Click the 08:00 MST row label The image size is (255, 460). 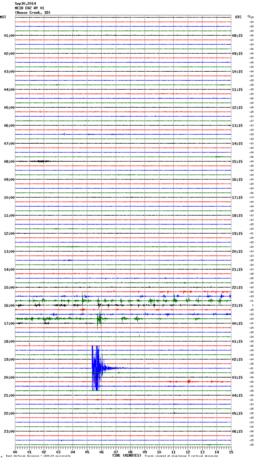pos(9,162)
